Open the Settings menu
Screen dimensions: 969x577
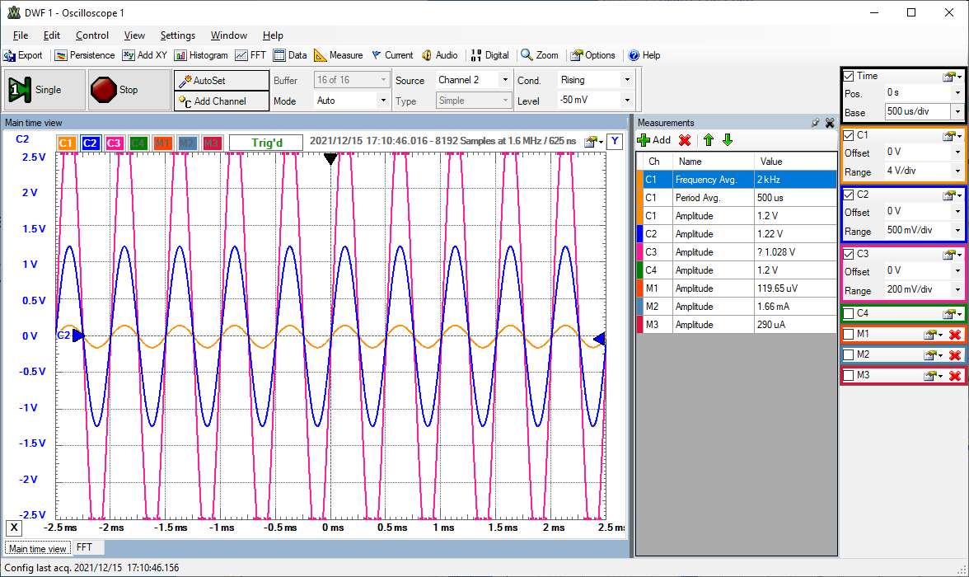[177, 35]
